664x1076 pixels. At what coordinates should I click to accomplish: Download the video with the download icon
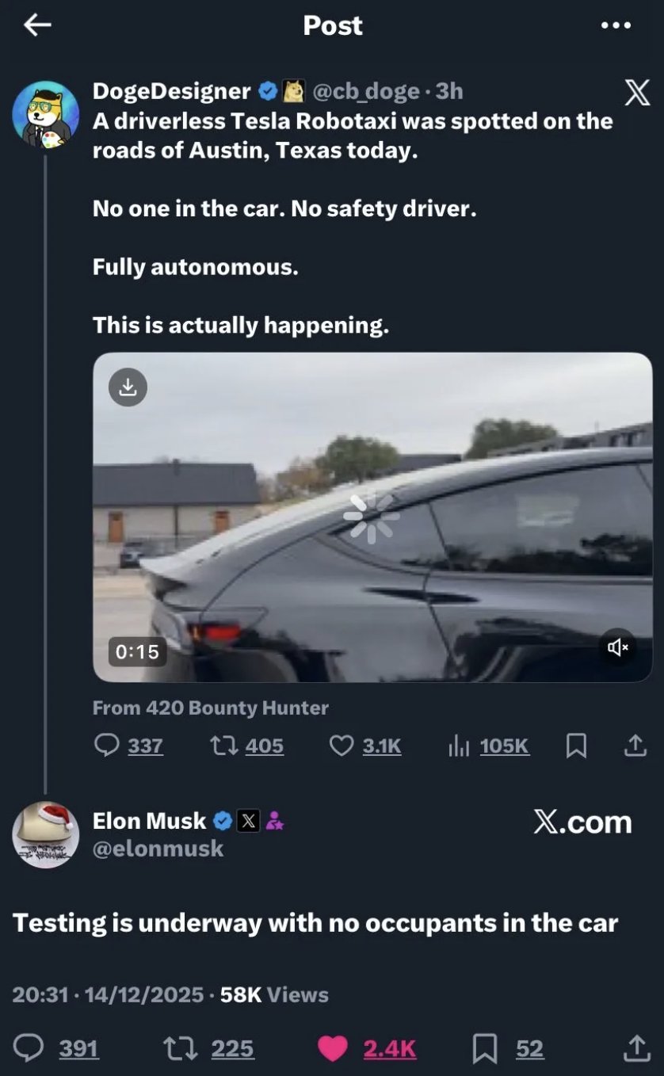(x=128, y=387)
